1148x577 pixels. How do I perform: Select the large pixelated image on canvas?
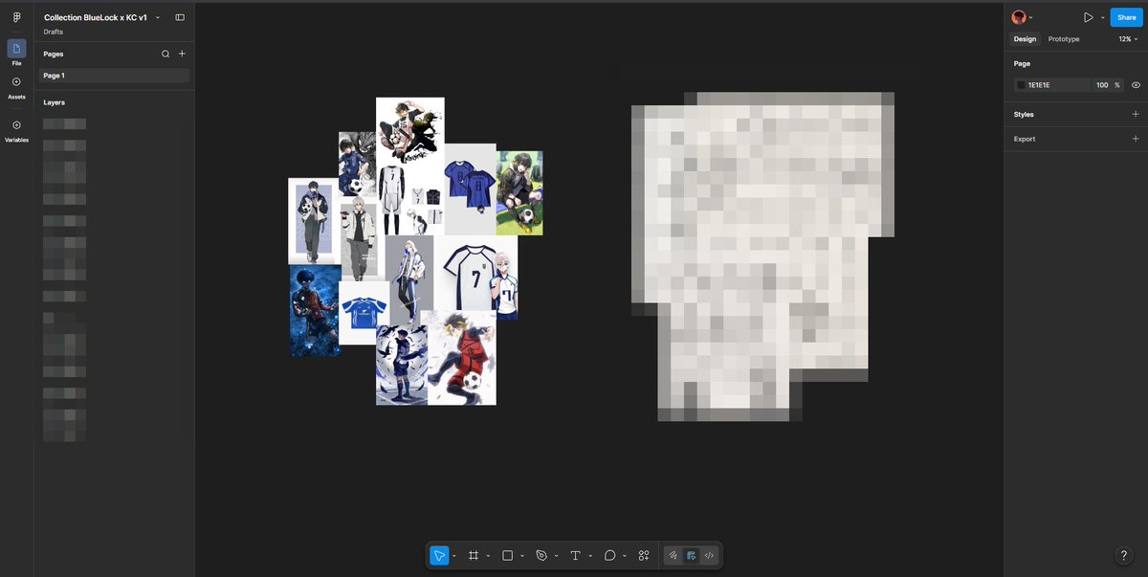tap(762, 256)
